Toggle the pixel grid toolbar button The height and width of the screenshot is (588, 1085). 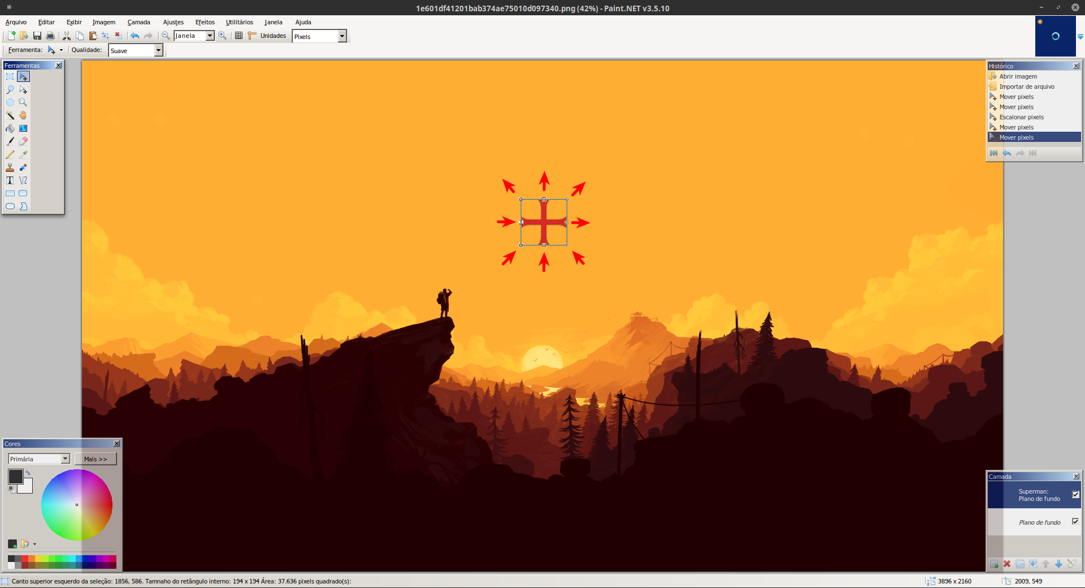(x=238, y=36)
